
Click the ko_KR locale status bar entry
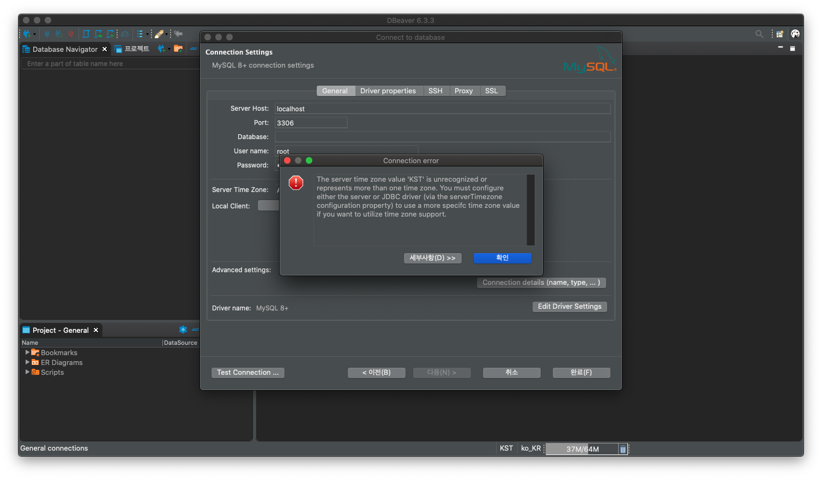click(531, 448)
